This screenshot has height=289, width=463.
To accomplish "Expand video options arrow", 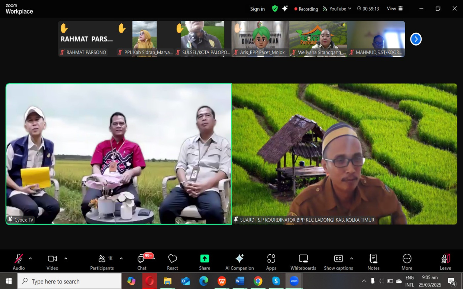I will (x=66, y=259).
